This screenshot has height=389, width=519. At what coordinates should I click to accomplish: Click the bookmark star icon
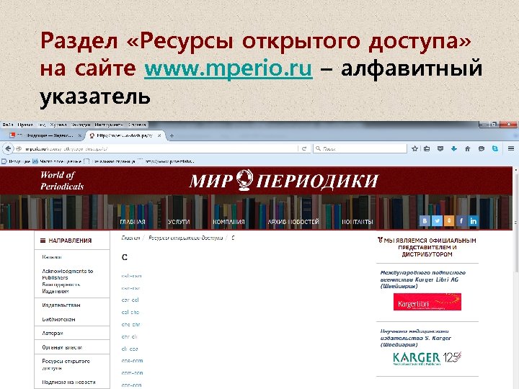414,148
